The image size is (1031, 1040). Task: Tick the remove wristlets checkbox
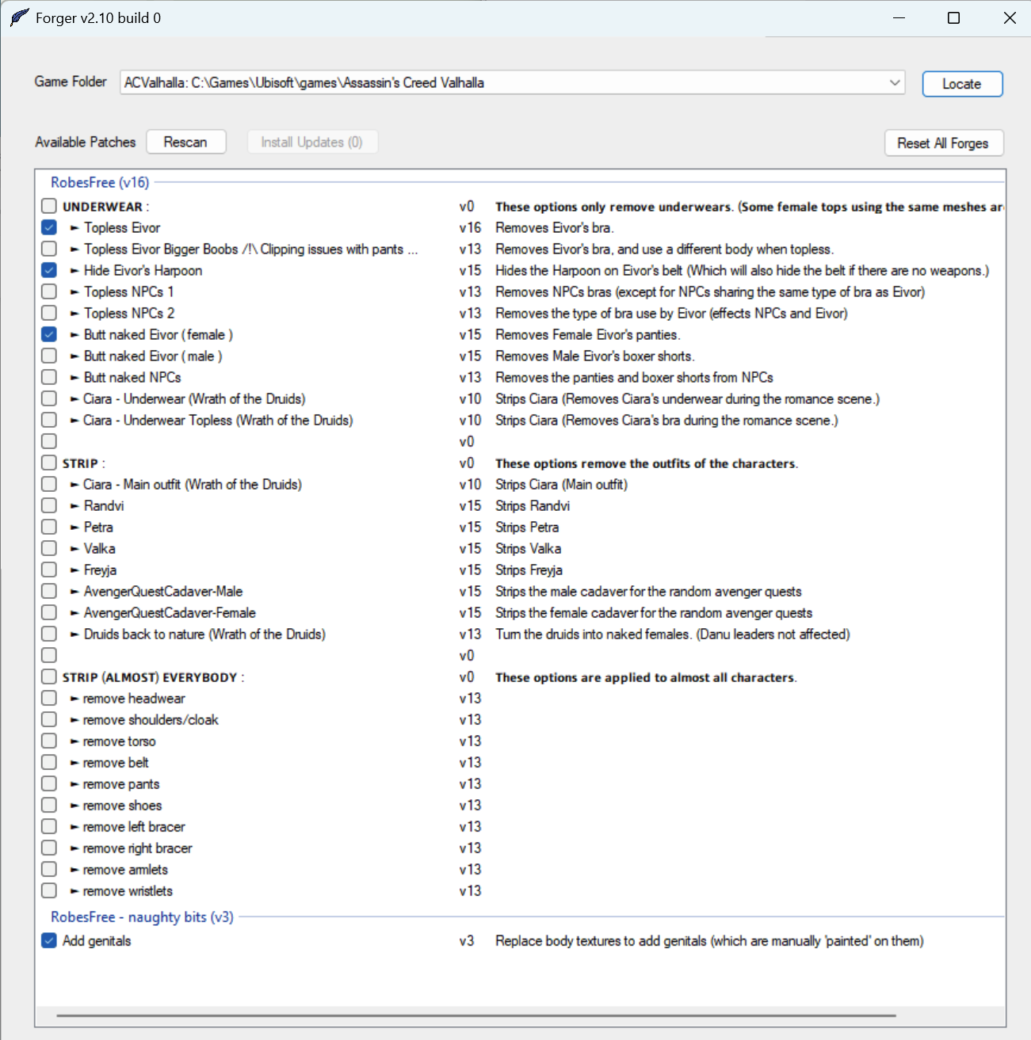click(49, 890)
